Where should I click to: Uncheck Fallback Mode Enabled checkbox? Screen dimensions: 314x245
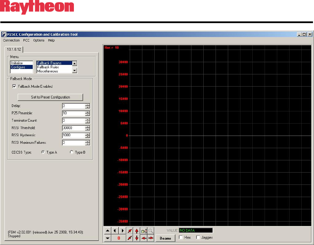pyautogui.click(x=14, y=86)
